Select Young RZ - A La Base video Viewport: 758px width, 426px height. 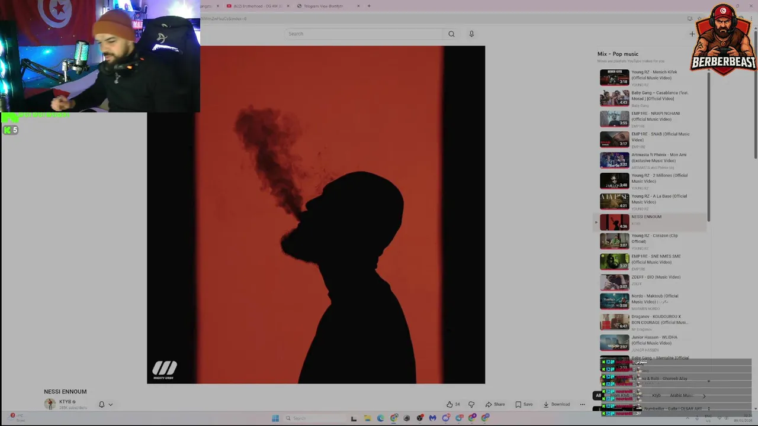click(650, 202)
